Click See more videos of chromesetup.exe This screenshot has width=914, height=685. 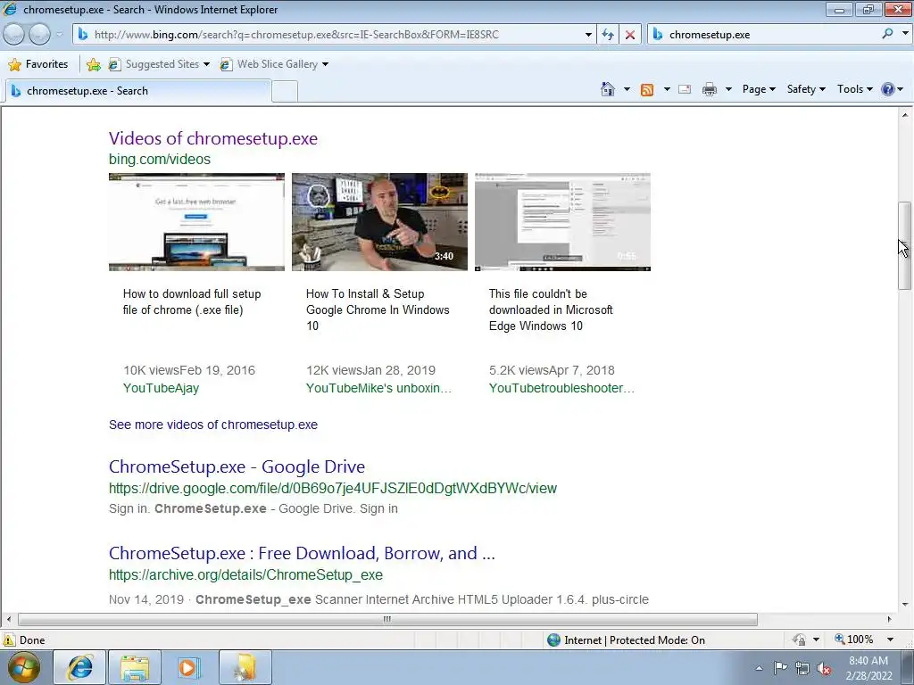tap(213, 425)
